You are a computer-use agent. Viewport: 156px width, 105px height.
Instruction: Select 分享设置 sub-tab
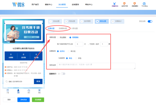click(x=74, y=28)
